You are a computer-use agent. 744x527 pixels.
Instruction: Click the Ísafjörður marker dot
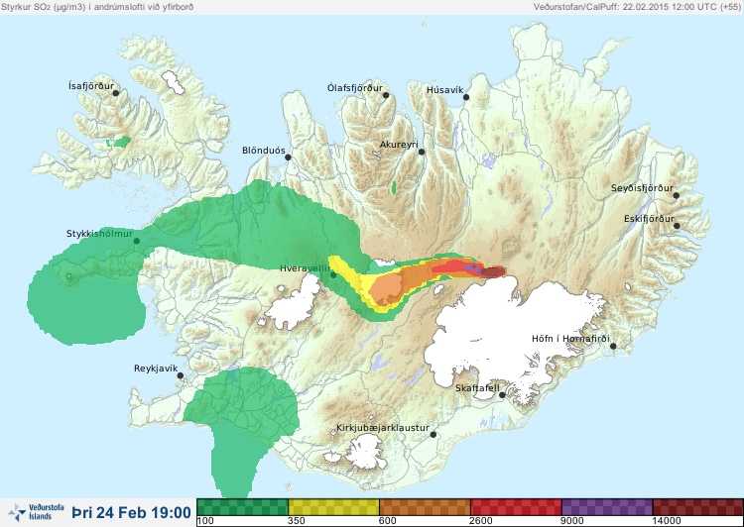point(115,93)
